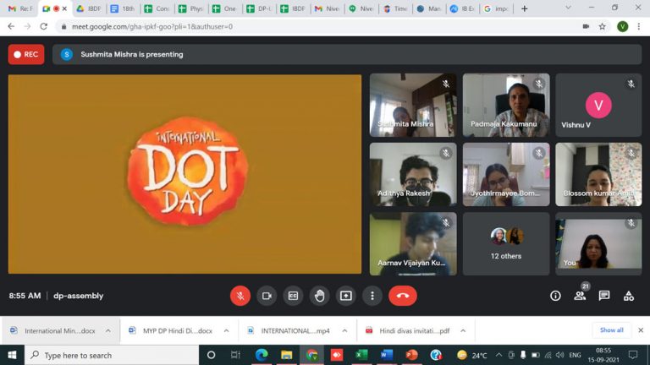Bookmark this page with the star icon
The width and height of the screenshot is (650, 365).
tap(603, 26)
